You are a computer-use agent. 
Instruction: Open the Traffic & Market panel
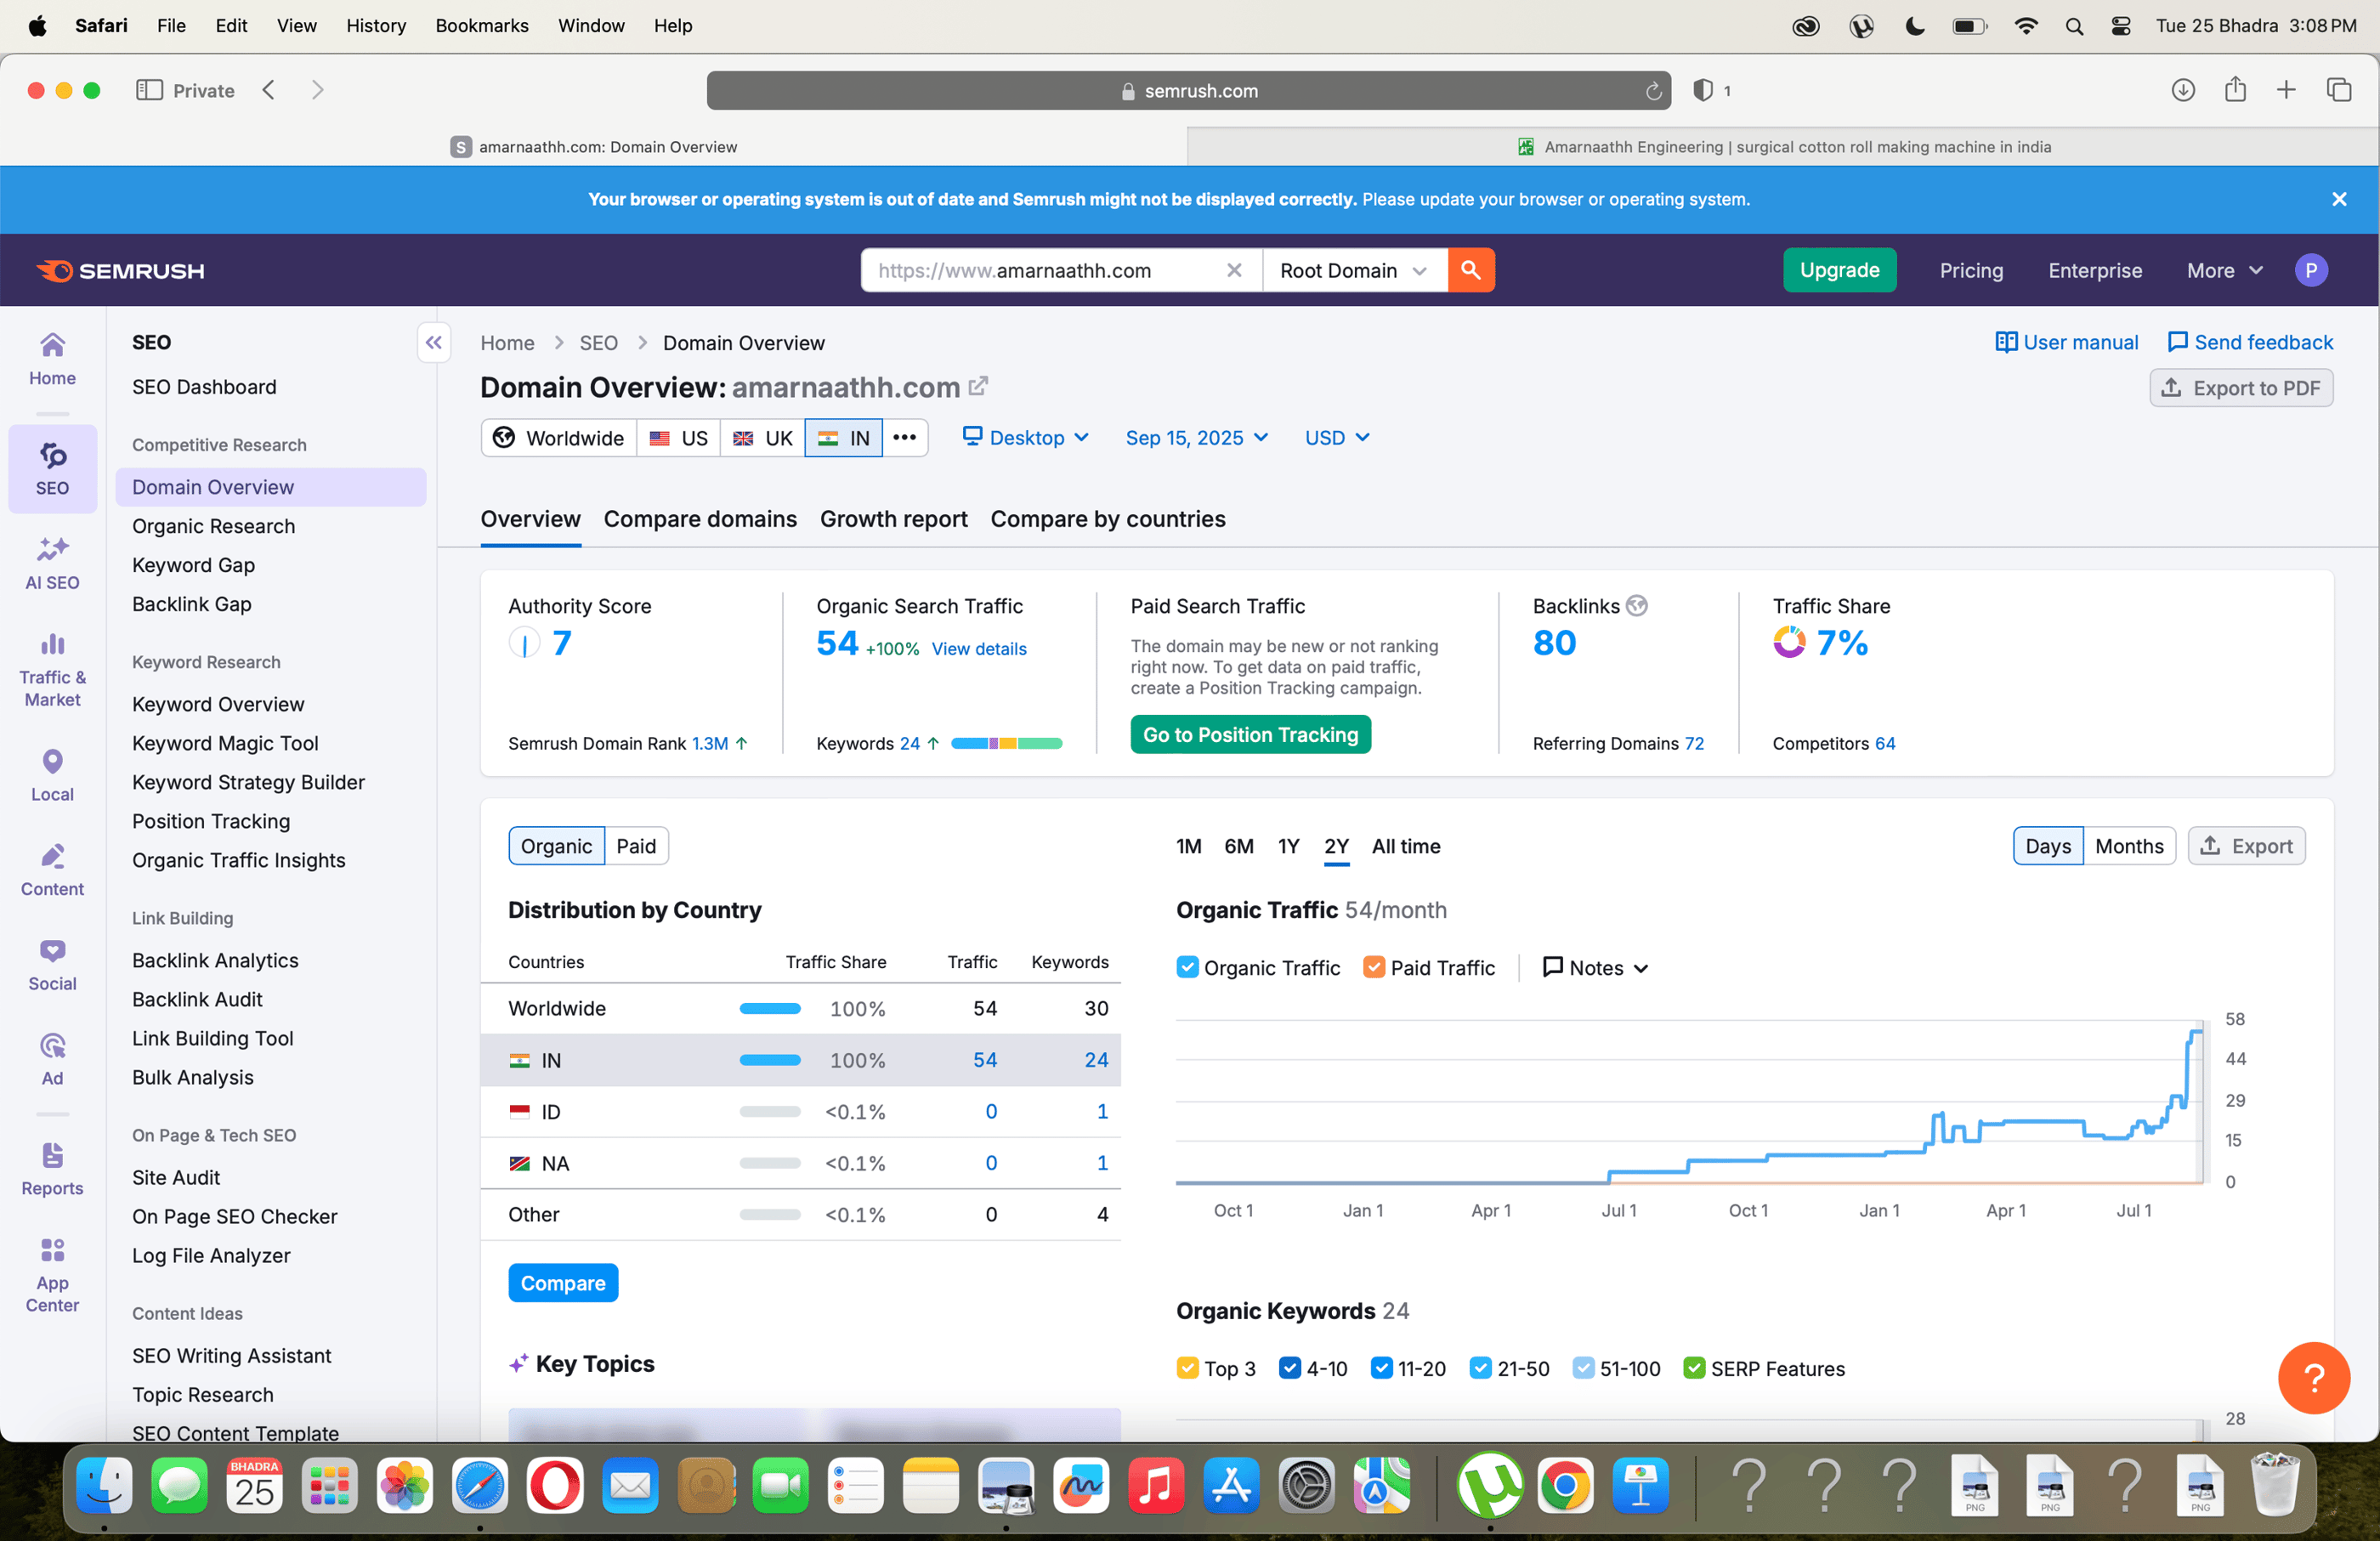coord(52,668)
